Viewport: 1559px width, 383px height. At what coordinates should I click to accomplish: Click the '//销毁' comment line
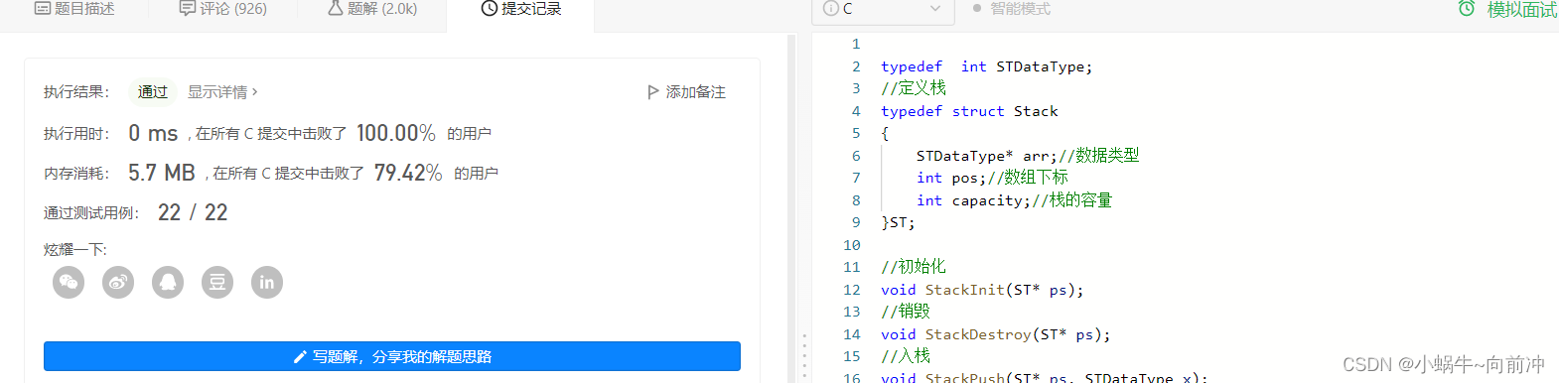[906, 312]
